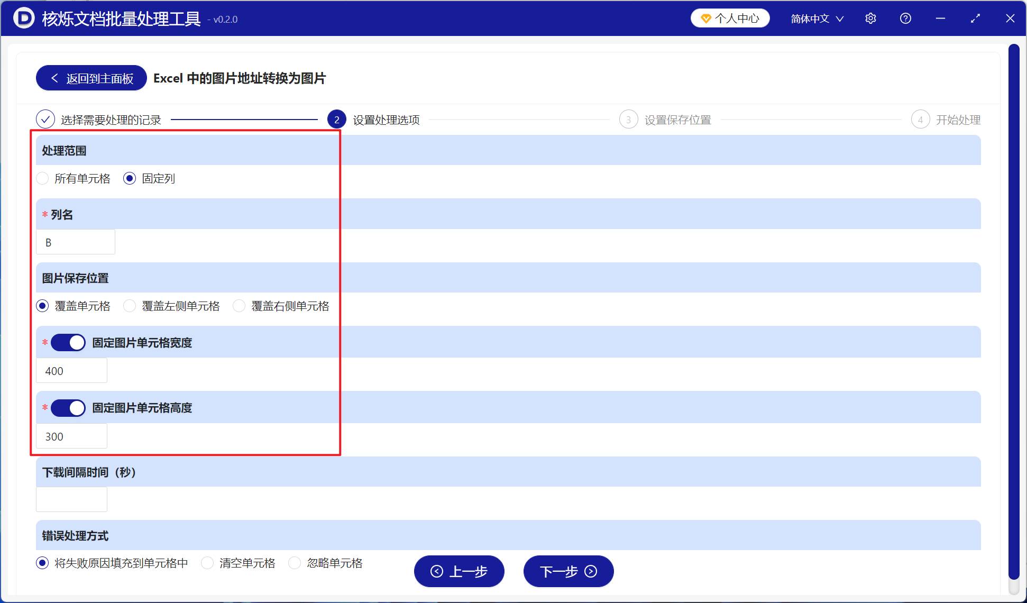1027x603 pixels.
Task: Select step 3 设置保存位置
Action: [665, 120]
